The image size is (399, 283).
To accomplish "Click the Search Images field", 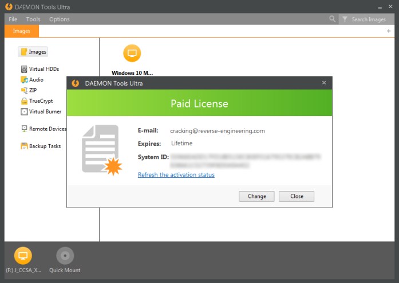I will (366, 19).
